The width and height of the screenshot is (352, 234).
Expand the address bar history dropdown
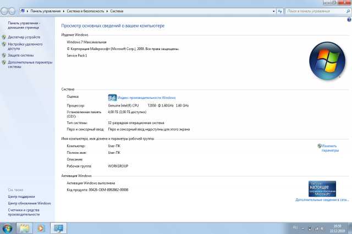pos(274,11)
